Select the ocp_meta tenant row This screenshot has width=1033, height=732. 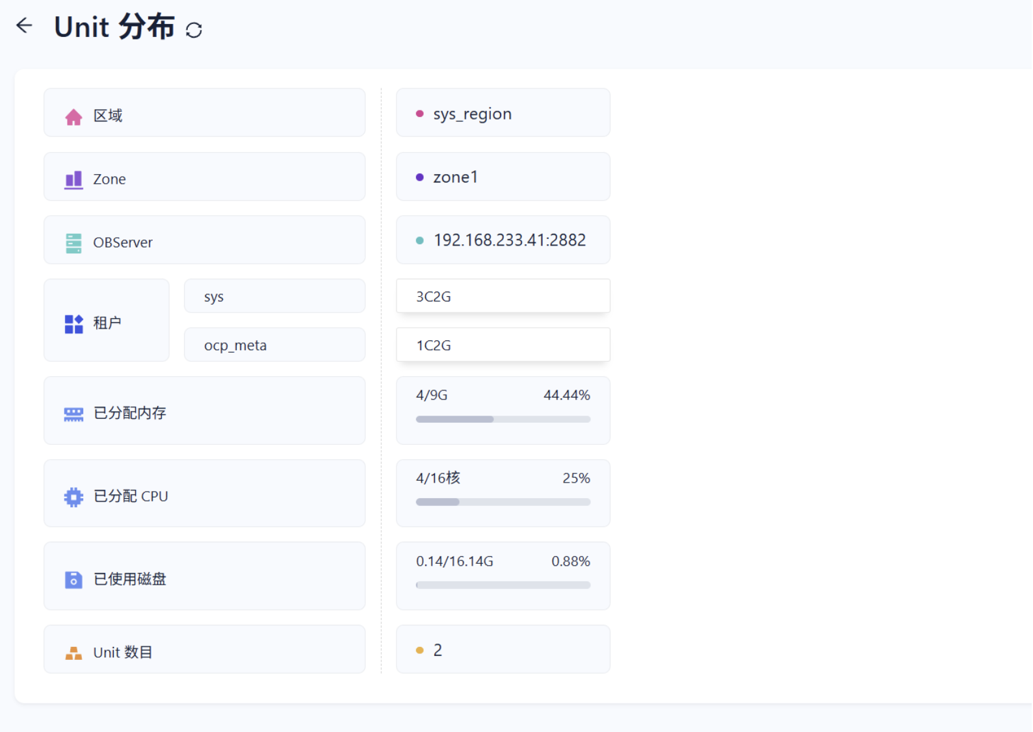(274, 345)
